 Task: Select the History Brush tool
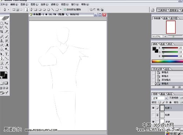(6, 41)
